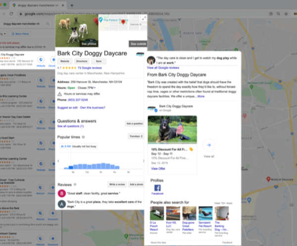Click the search magnifier in Maps search box
Screen dimensions: 297x246
[x=48, y=23]
